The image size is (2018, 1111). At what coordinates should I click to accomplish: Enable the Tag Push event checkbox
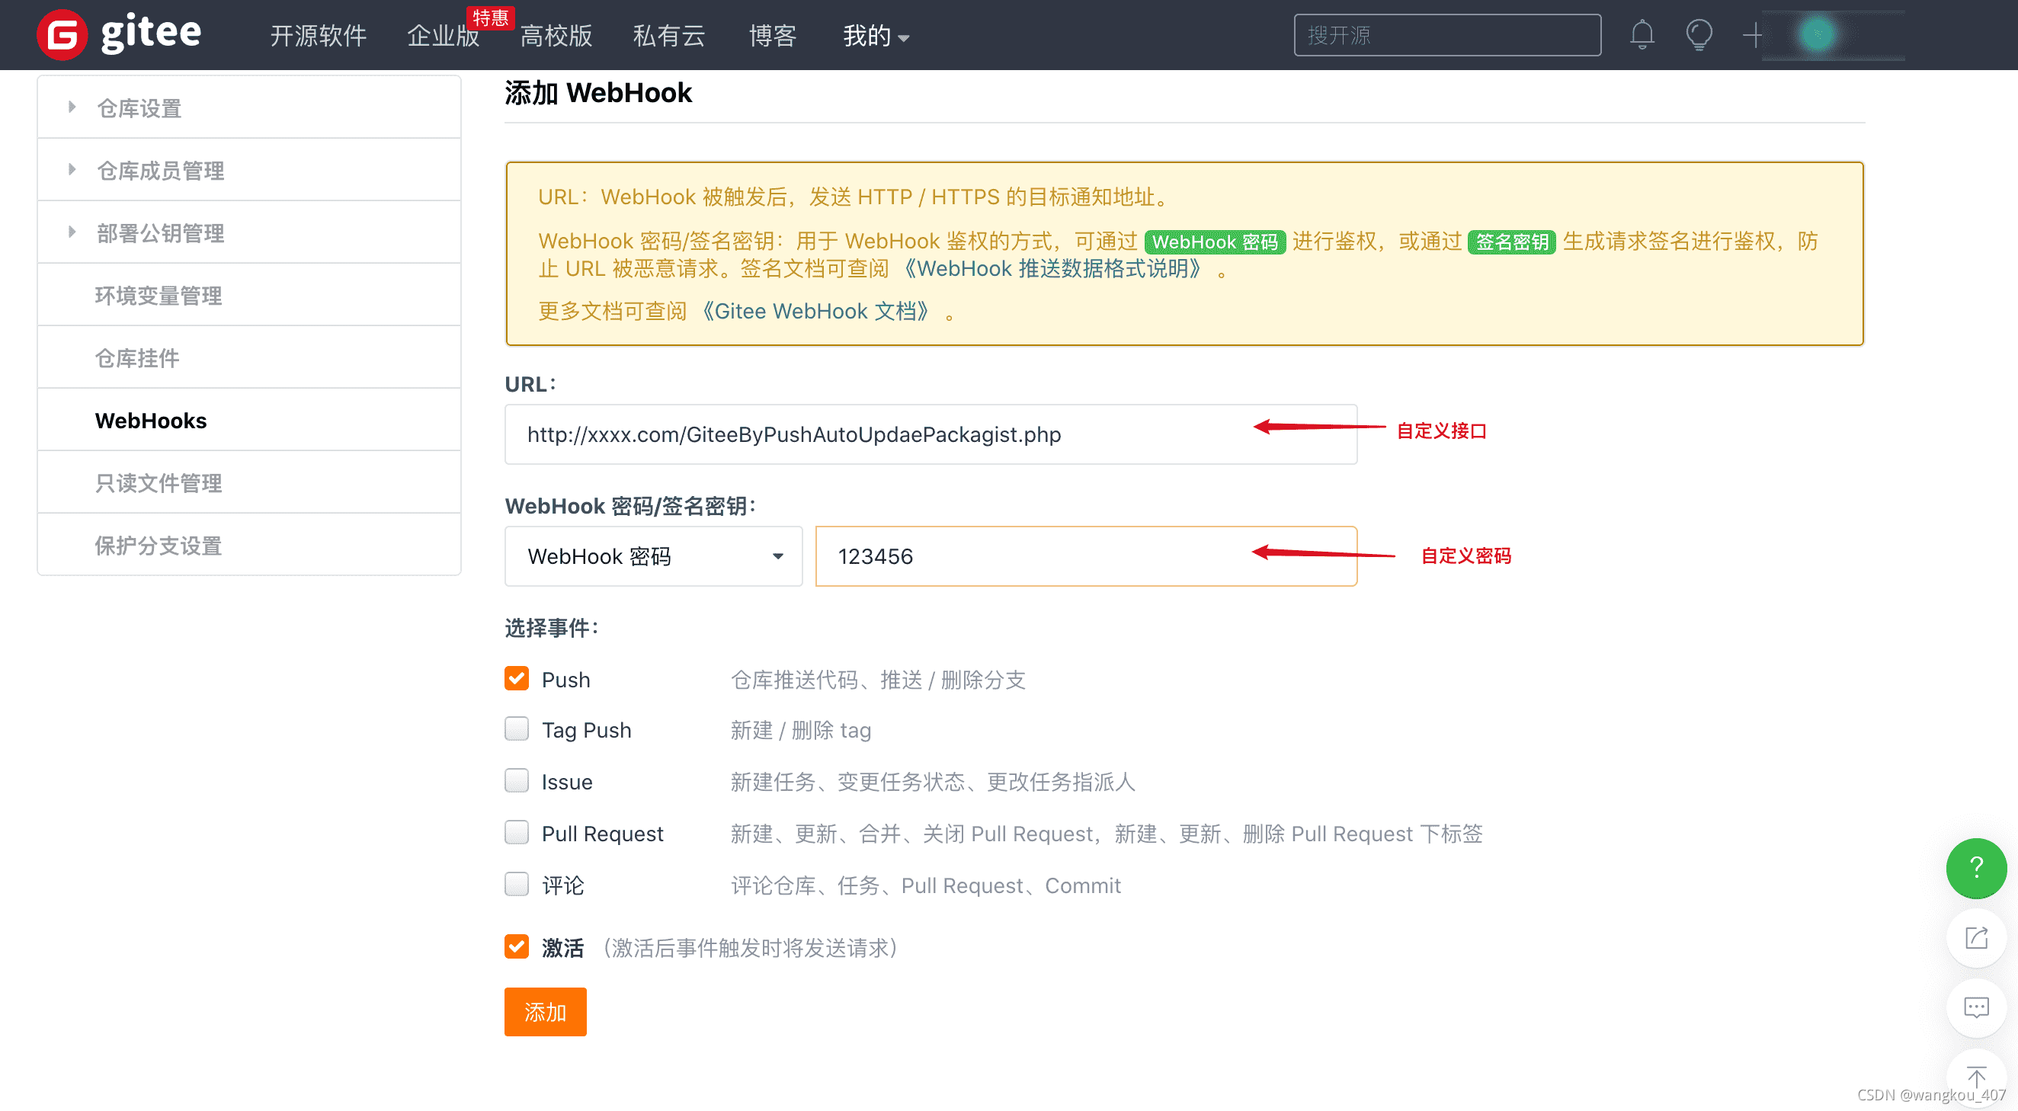(516, 729)
